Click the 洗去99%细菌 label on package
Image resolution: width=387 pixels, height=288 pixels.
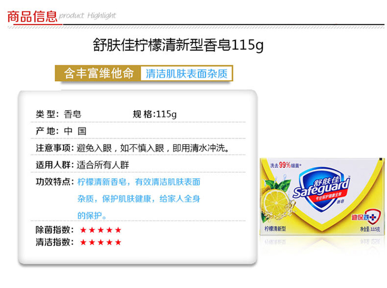pos(285,165)
